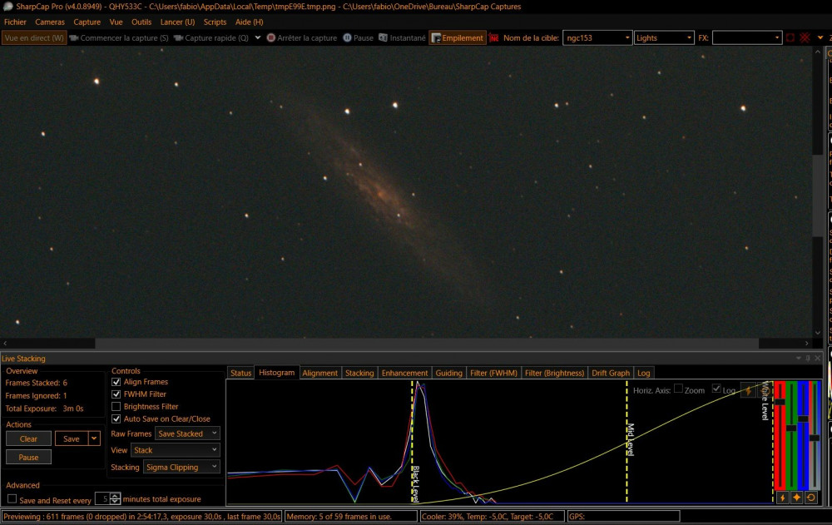Screen dimensions: 832x525
Task: Switch to the Enhancement tab
Action: pos(404,373)
